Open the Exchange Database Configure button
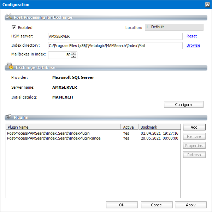212x212 pixels. (183, 104)
